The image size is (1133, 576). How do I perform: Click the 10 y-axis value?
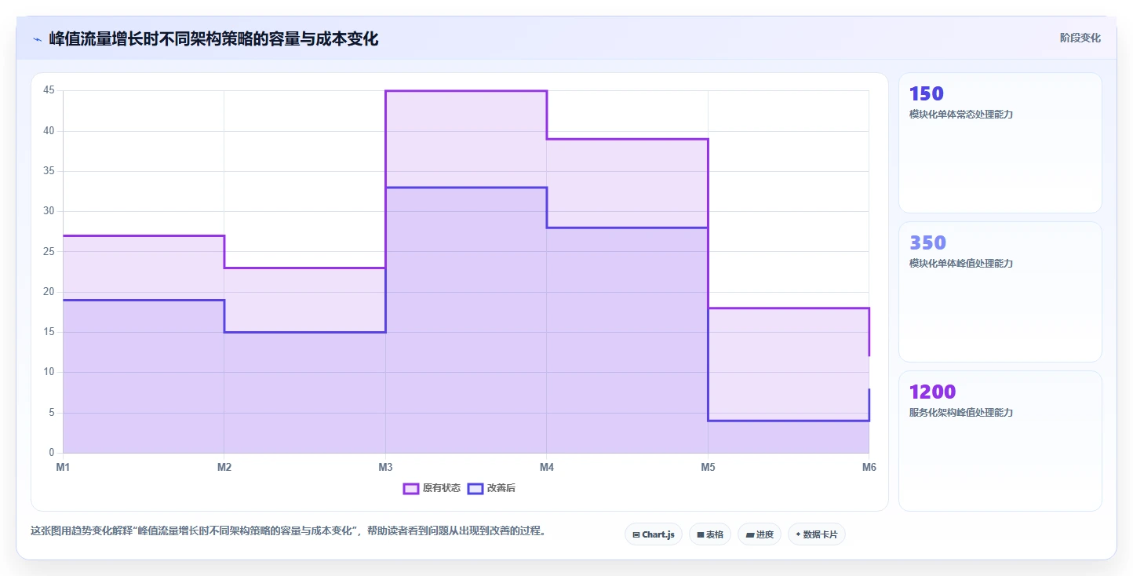coord(49,373)
